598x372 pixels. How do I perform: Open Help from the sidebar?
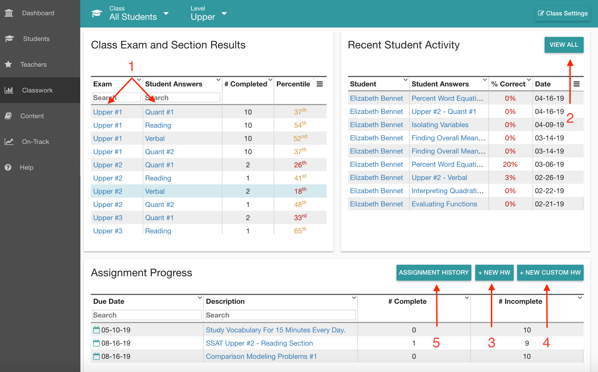[x=40, y=167]
